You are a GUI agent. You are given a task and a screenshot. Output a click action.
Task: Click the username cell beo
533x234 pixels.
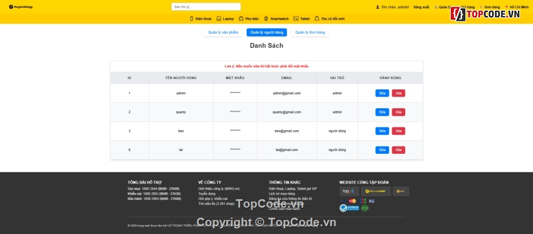click(x=181, y=131)
